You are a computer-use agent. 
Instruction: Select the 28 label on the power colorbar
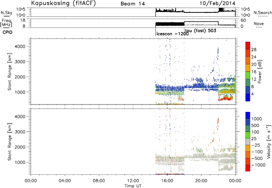coord(254,50)
